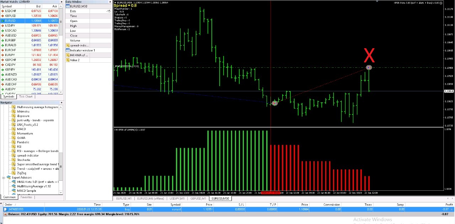The height and width of the screenshot is (224, 455).
Task: Click the Value 2 indicator icon
Action: pyautogui.click(x=68, y=60)
